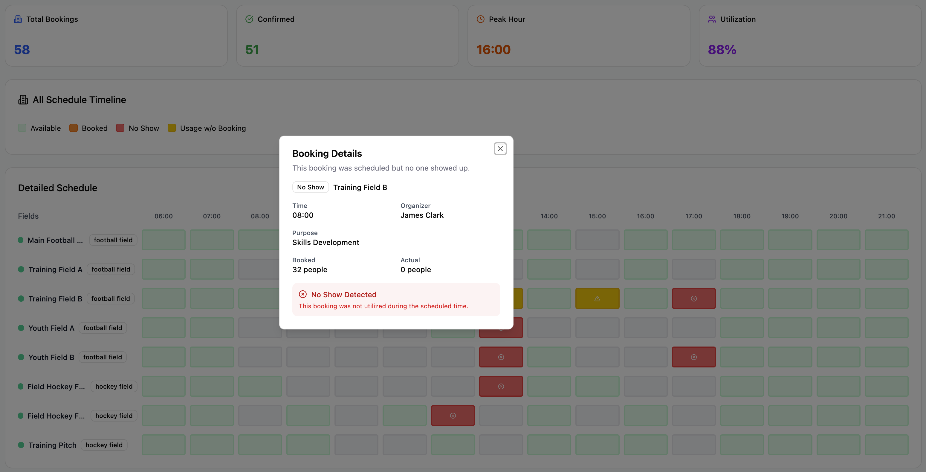Close the Booking Details dialog
Screen dimensions: 926x472
pos(500,149)
